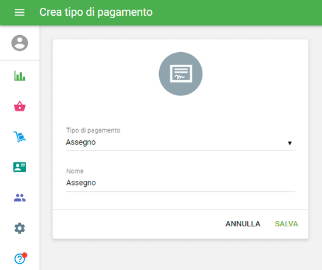Click the cheque payment type image

180,74
